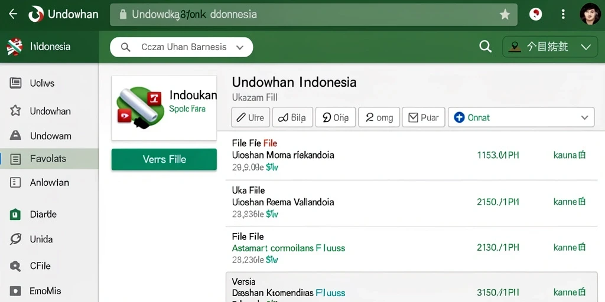Click the Anlowian sidebar icon
The image size is (605, 302).
click(15, 182)
